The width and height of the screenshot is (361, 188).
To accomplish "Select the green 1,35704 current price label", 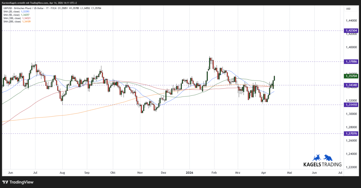I will tap(350, 76).
